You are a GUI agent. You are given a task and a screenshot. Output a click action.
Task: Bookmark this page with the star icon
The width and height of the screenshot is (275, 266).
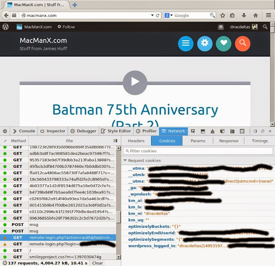[222, 15]
